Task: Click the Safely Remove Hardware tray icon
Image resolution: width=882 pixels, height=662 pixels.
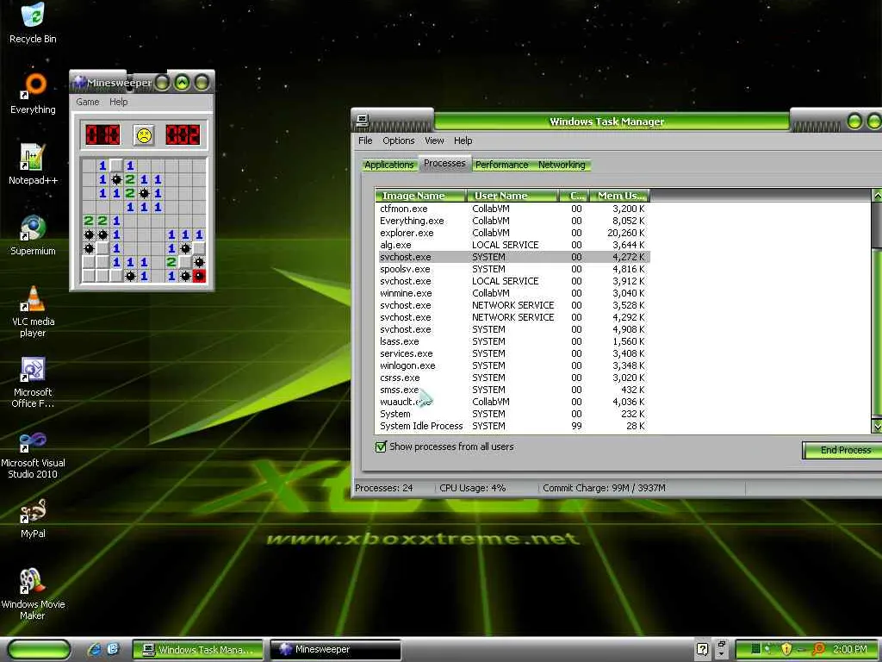Action: [801, 649]
